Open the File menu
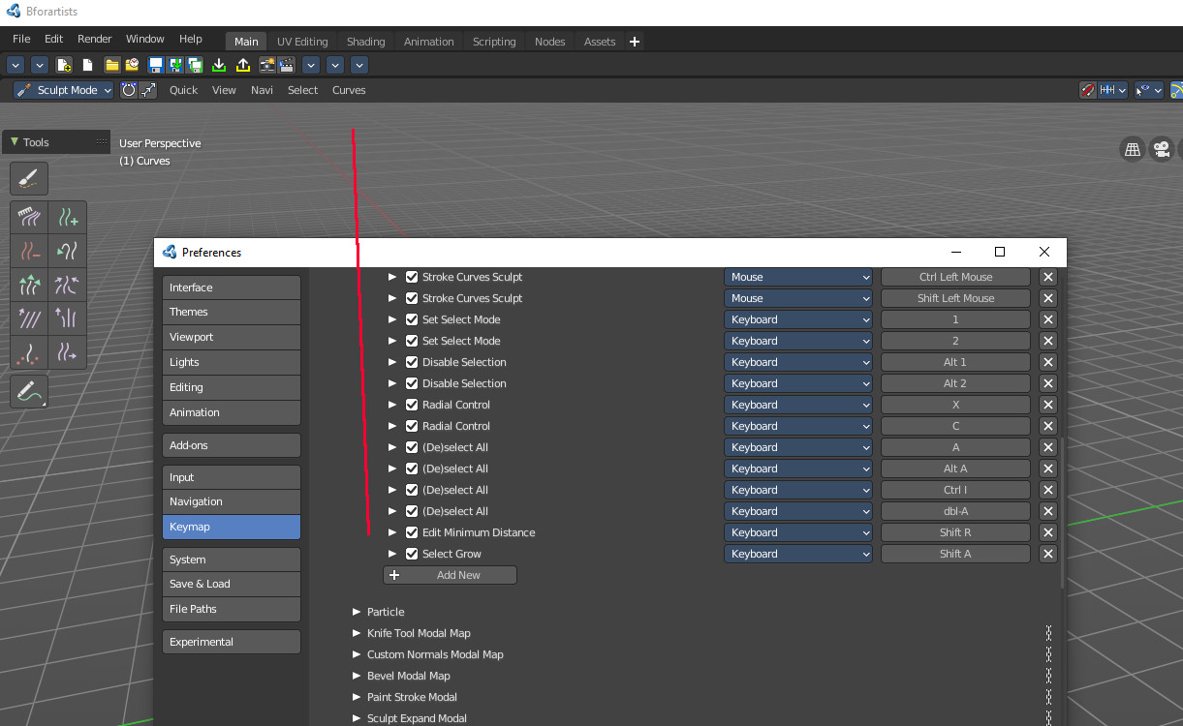 click(x=21, y=39)
